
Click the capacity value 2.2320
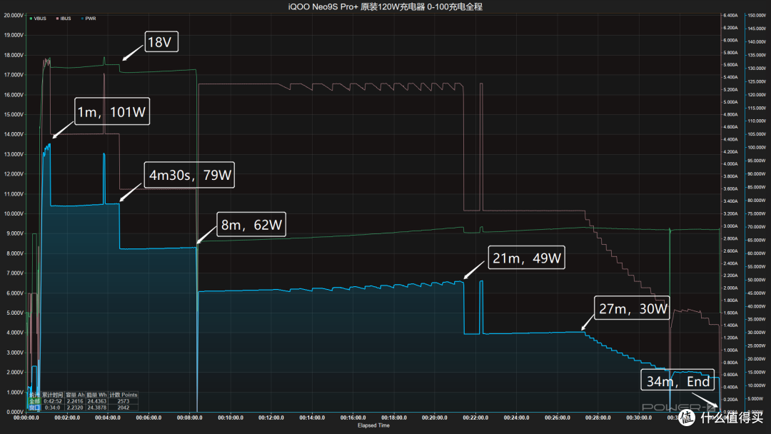(x=75, y=408)
